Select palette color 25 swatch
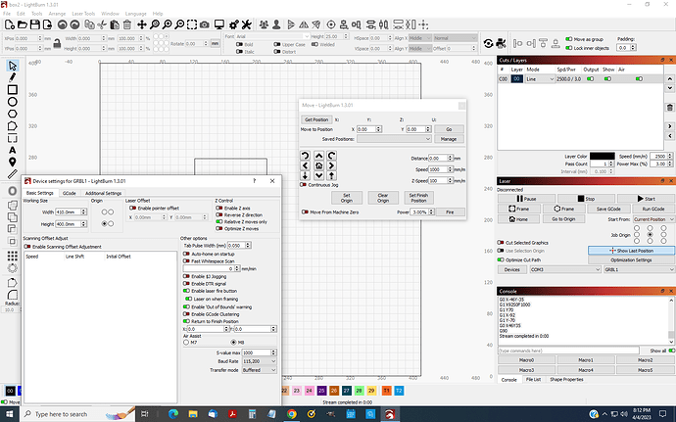Screen dimensions: 676x422 click(321, 391)
